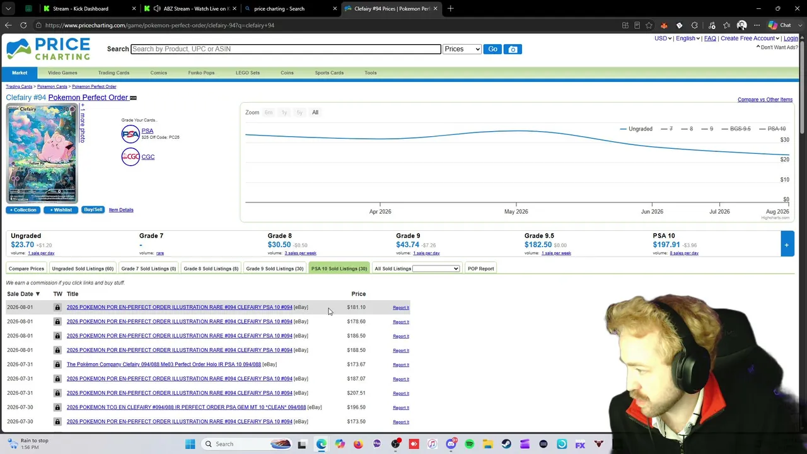Toggle grade 8 series in chart legend
The height and width of the screenshot is (454, 807).
point(687,129)
